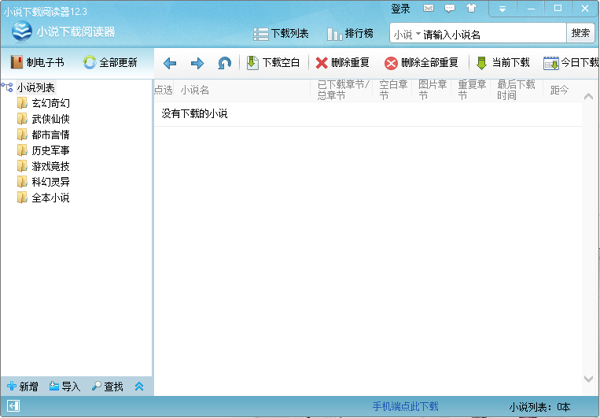Select the 小说列表 tree root

tap(35, 87)
